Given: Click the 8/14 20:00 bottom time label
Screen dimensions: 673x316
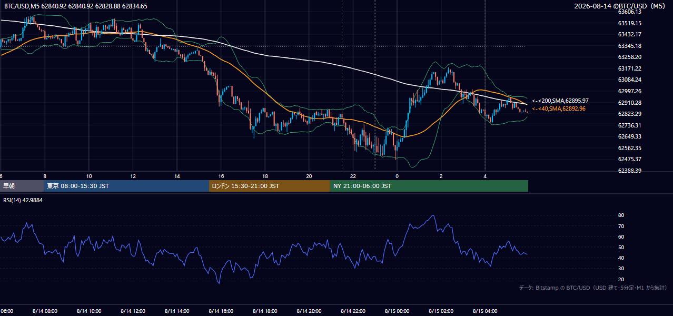Looking at the screenshot, I should coord(309,311).
